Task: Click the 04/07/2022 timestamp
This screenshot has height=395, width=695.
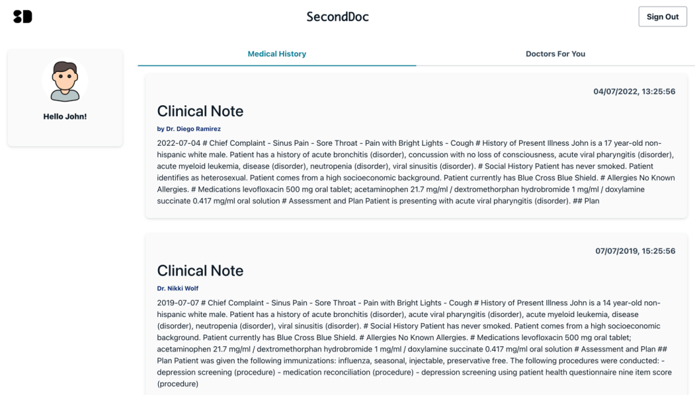Action: 634,90
